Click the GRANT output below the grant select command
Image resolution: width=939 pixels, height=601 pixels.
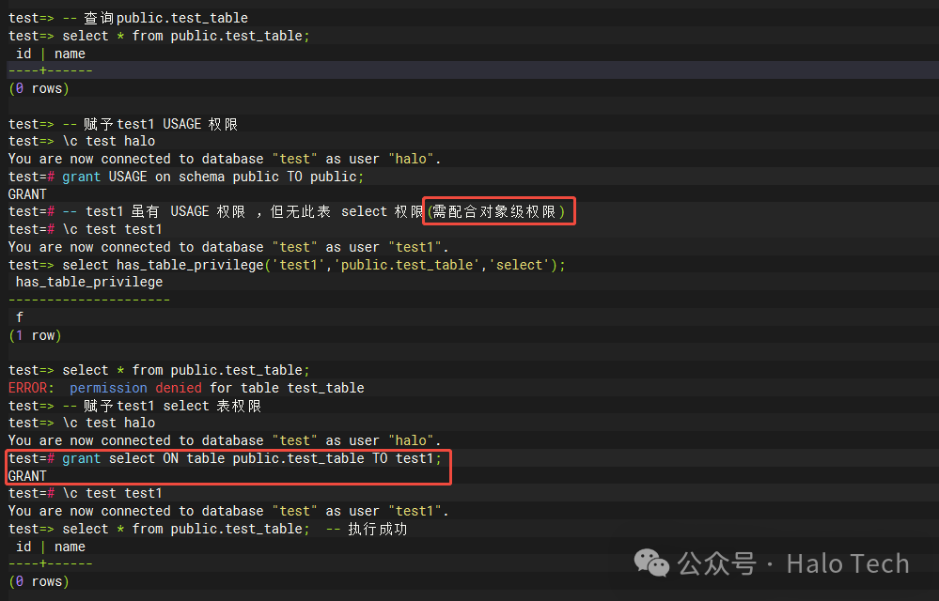(27, 476)
